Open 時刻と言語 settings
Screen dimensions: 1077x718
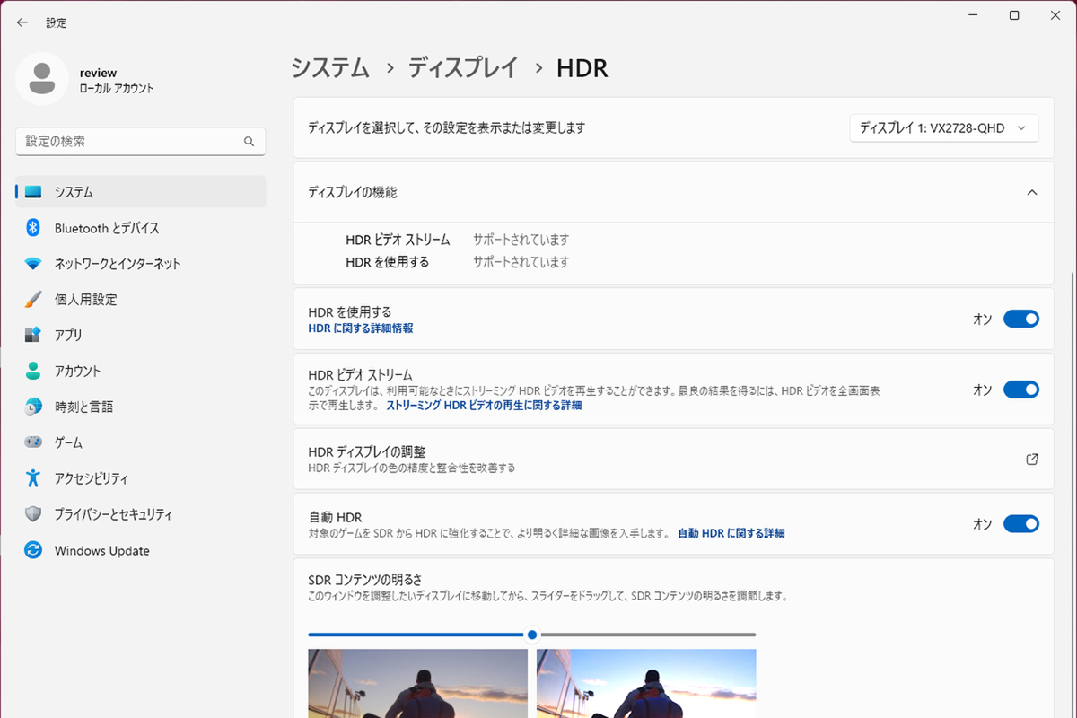click(141, 407)
